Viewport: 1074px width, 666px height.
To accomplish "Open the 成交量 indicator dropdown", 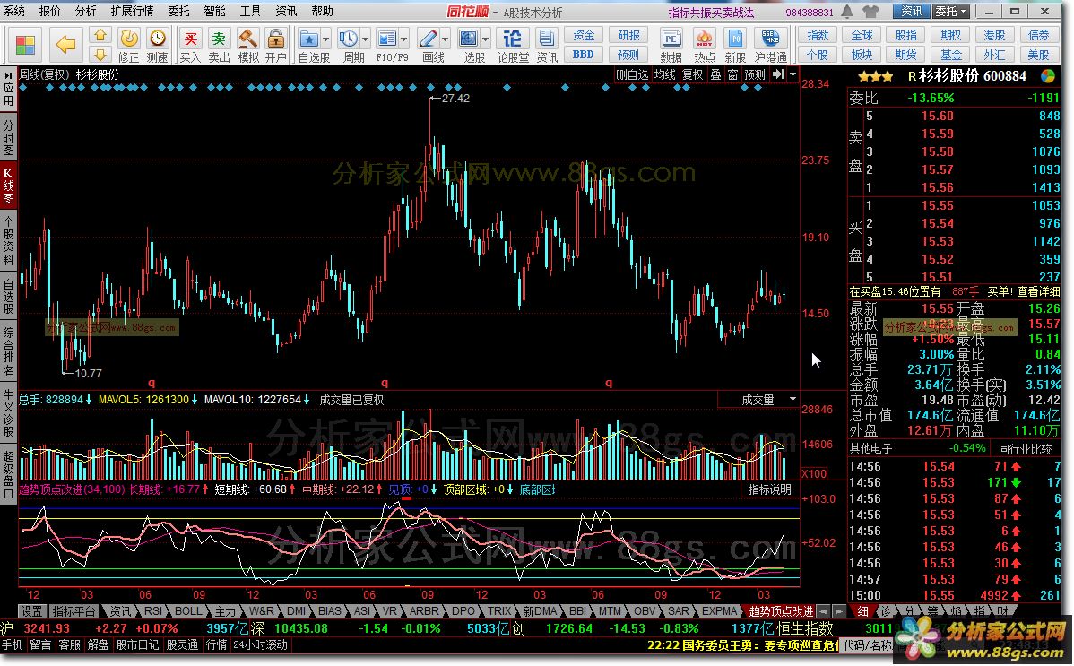I will click(793, 400).
